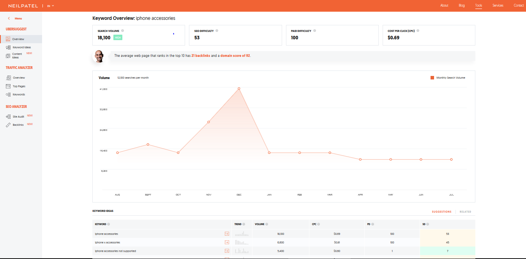The image size is (526, 259).
Task: Click SD value 45 cell
Action: point(447,242)
